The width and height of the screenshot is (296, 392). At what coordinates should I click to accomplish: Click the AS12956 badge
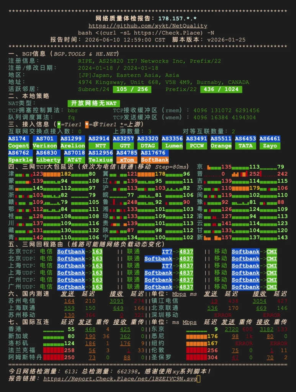tap(101, 153)
